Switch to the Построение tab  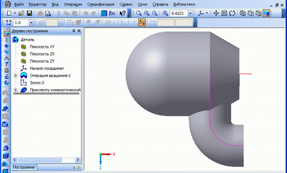point(24,167)
